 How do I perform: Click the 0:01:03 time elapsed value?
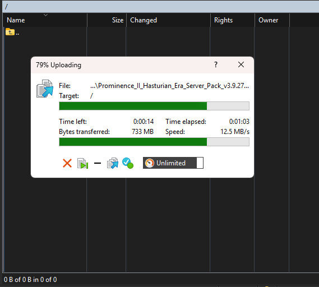[239, 122]
